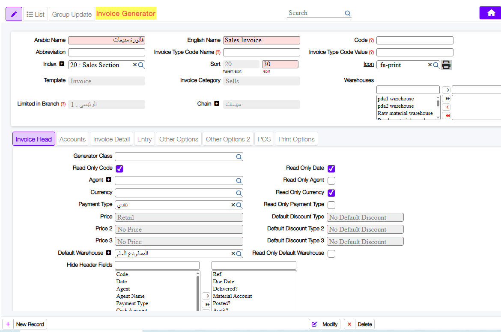Switch to the Invoice Detail tab
This screenshot has width=501, height=332.
coord(111,139)
